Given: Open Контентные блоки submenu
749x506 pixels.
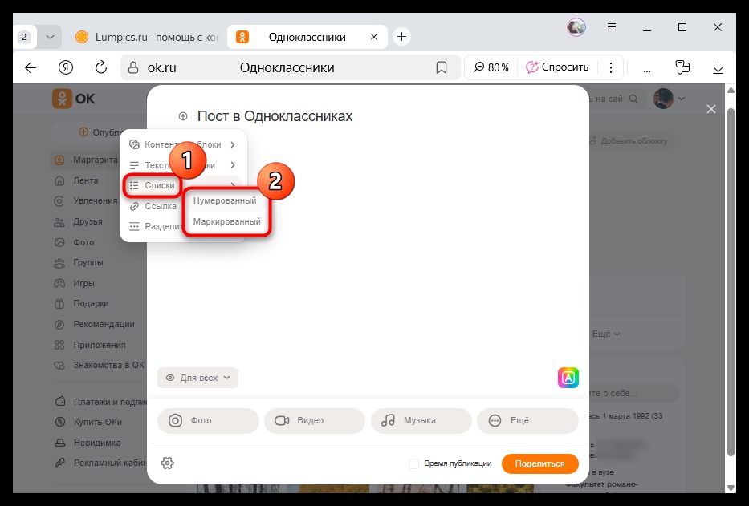Looking at the screenshot, I should [x=182, y=144].
